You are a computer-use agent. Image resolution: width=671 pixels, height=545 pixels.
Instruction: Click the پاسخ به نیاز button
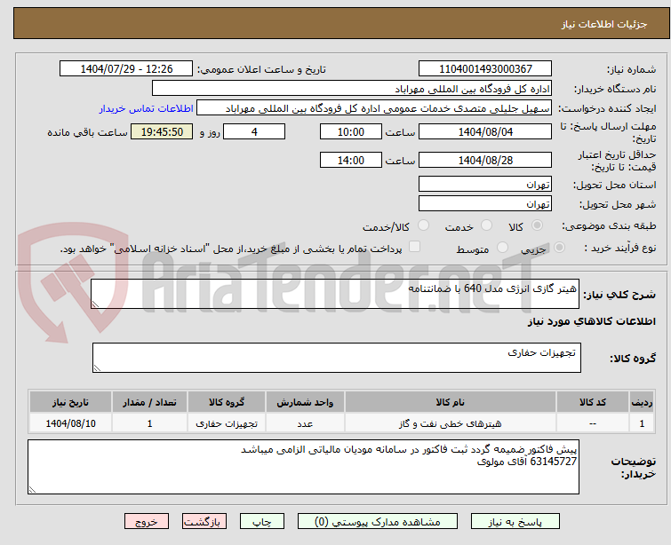pyautogui.click(x=515, y=522)
